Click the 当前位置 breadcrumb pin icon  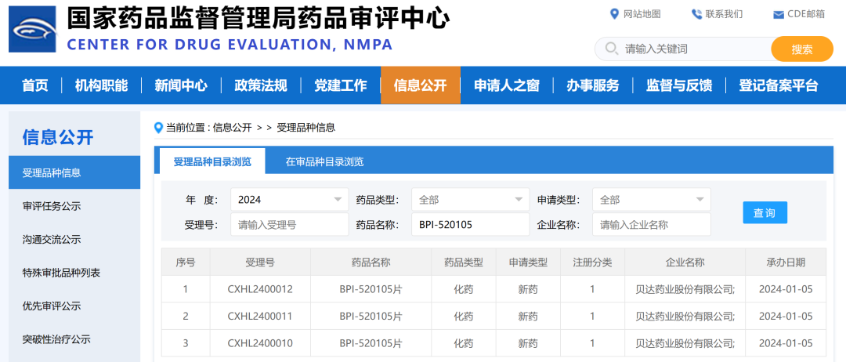tap(159, 127)
